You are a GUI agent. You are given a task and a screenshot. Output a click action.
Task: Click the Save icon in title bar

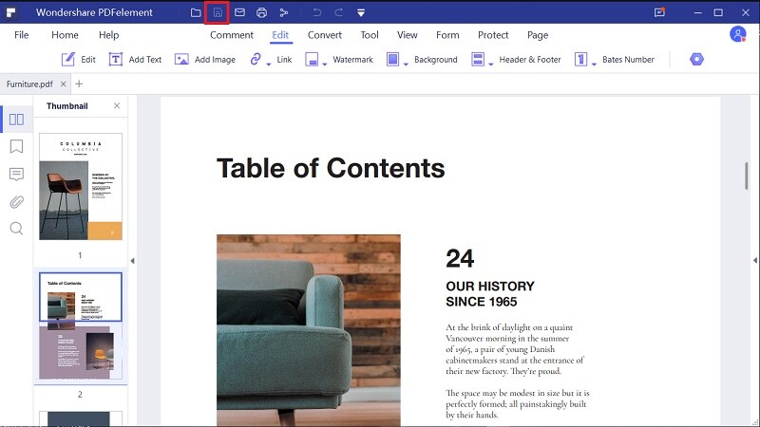click(x=218, y=12)
